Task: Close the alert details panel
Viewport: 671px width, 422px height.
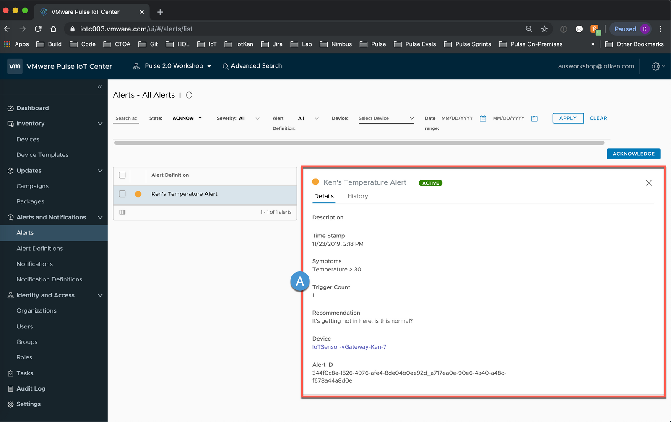Action: click(648, 183)
